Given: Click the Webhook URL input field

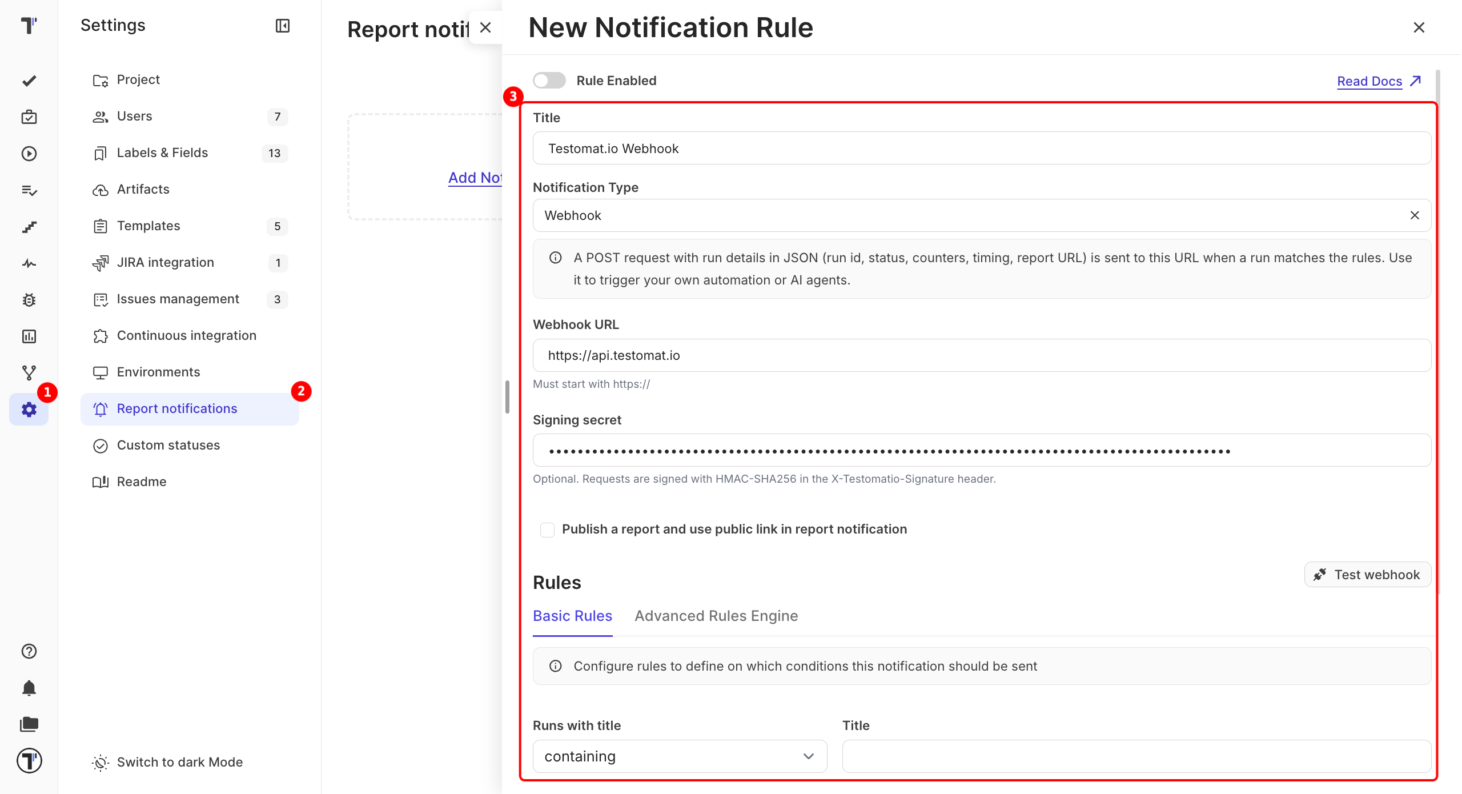Looking at the screenshot, I should [x=982, y=355].
